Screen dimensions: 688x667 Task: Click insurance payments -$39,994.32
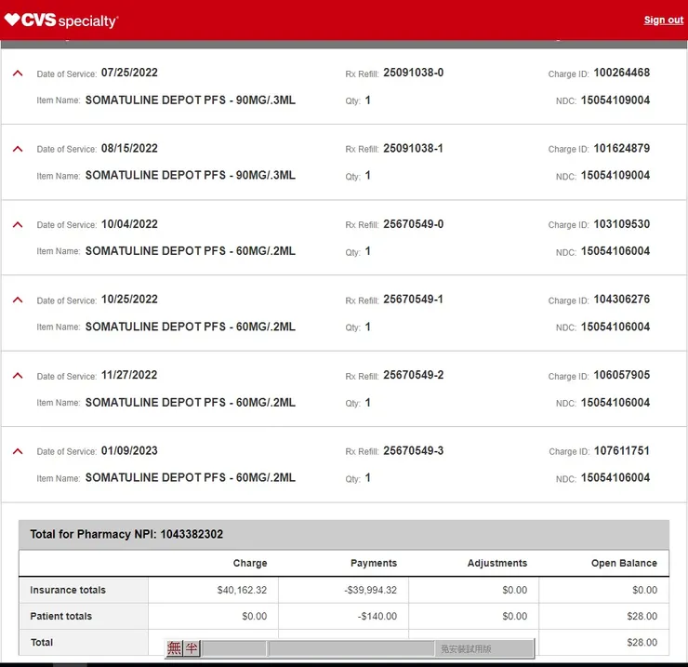pyautogui.click(x=370, y=590)
